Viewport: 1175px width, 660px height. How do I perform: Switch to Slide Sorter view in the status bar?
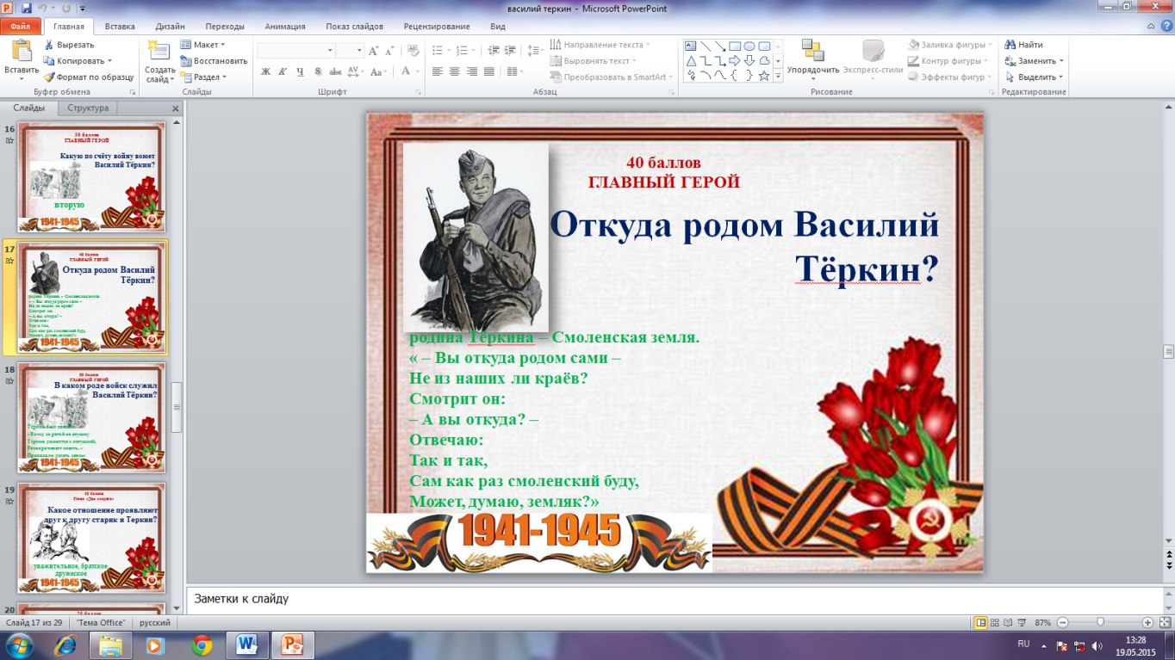click(996, 622)
